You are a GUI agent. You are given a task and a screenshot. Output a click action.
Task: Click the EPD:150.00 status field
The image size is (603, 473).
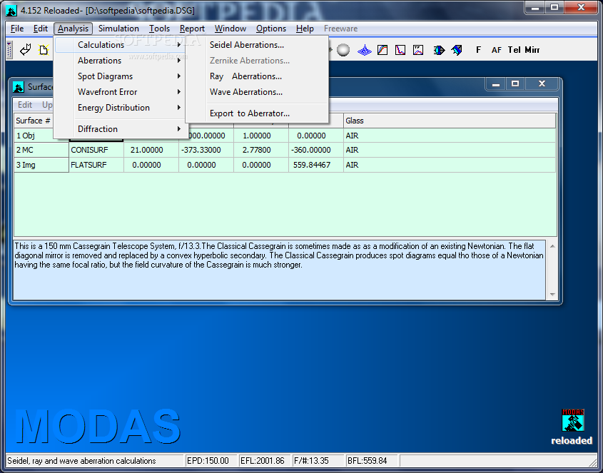pyautogui.click(x=210, y=461)
